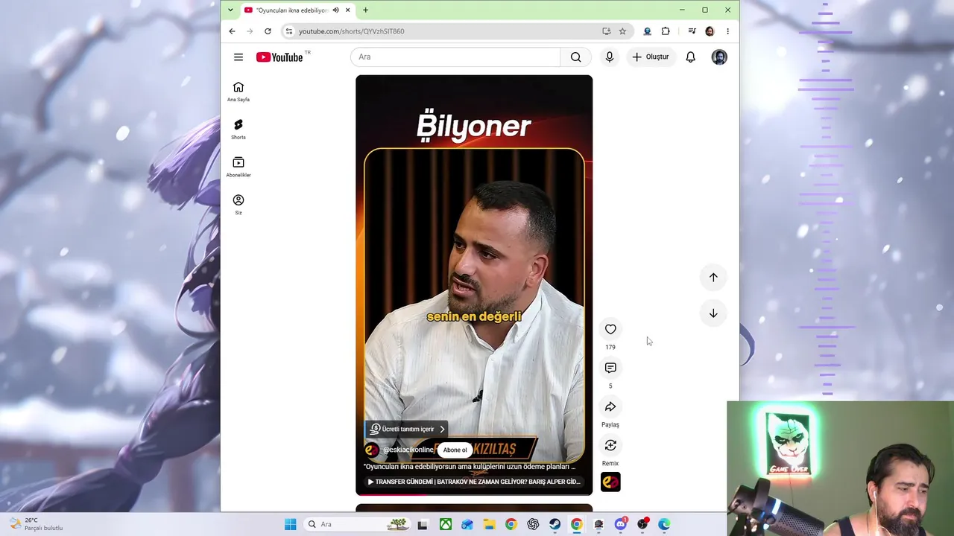The width and height of the screenshot is (954, 536).
Task: Click the short's title description text
Action: [x=470, y=467]
